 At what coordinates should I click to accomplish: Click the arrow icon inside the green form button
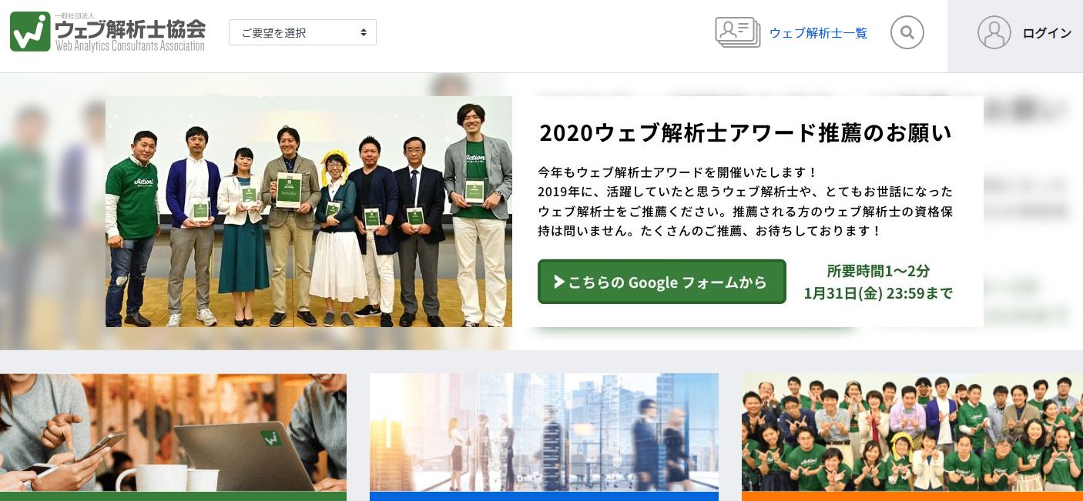pos(559,282)
